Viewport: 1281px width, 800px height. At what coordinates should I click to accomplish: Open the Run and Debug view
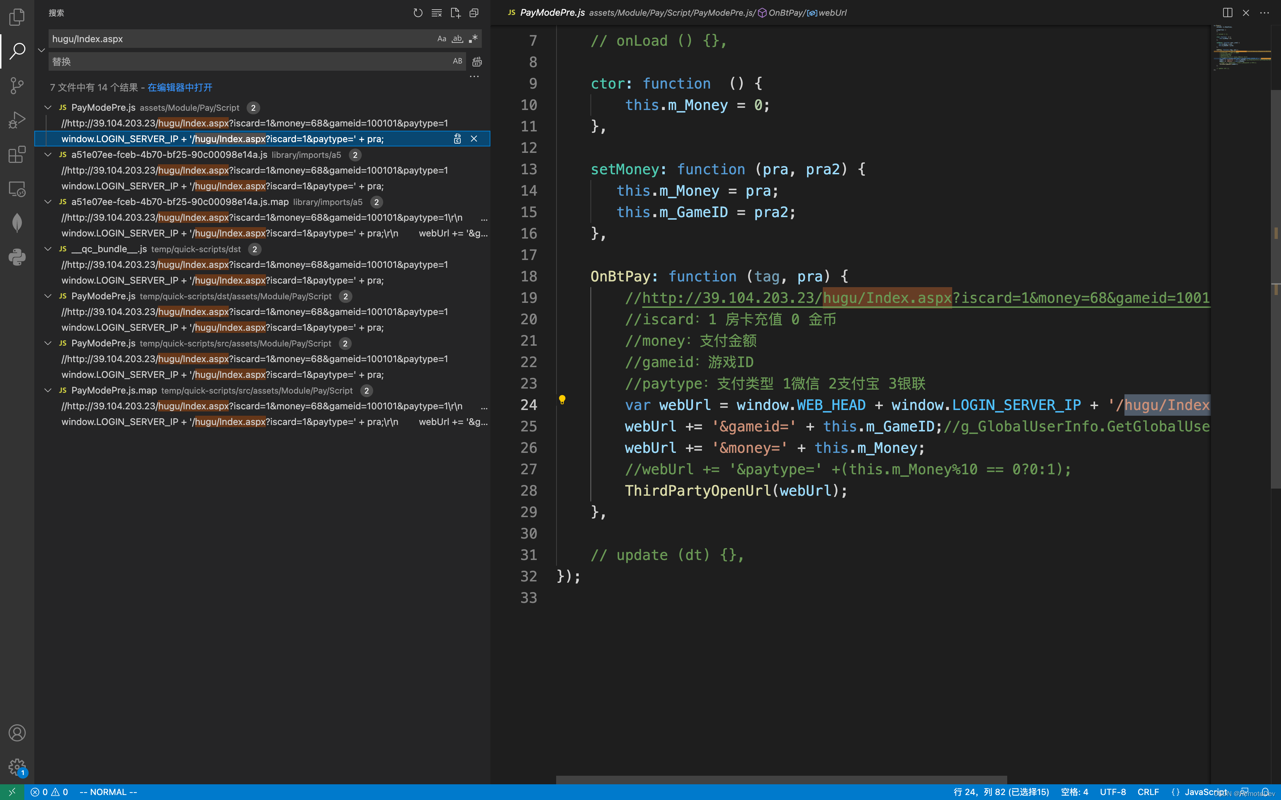pos(17,120)
